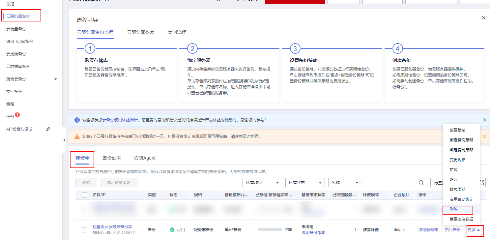Close the 流程引导 panel with its X
This screenshot has height=240, width=490.
(x=484, y=18)
